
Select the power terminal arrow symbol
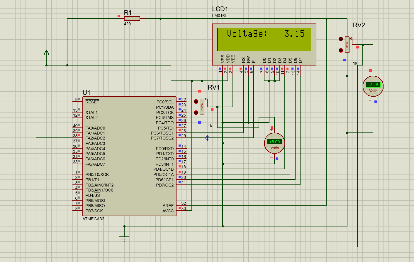[46, 53]
